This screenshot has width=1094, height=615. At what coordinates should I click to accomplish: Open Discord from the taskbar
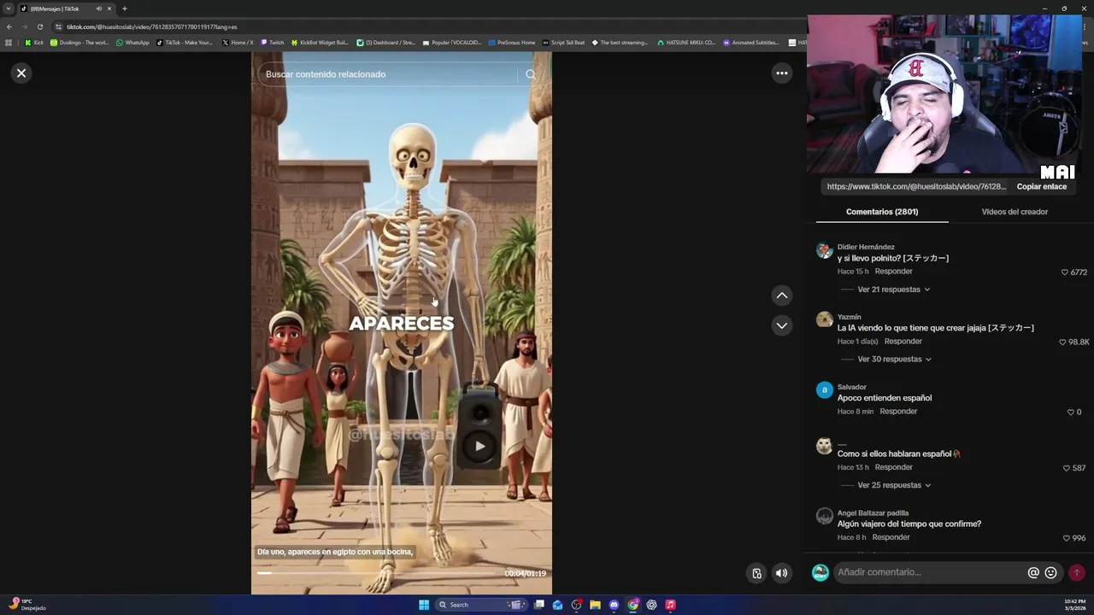614,605
